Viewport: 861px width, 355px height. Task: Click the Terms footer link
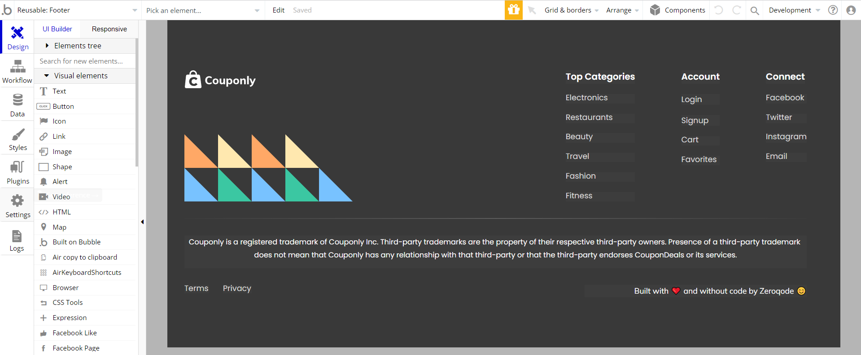tap(196, 288)
